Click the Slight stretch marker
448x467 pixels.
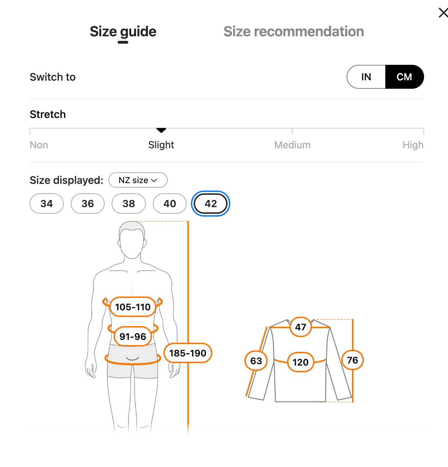coord(161,131)
